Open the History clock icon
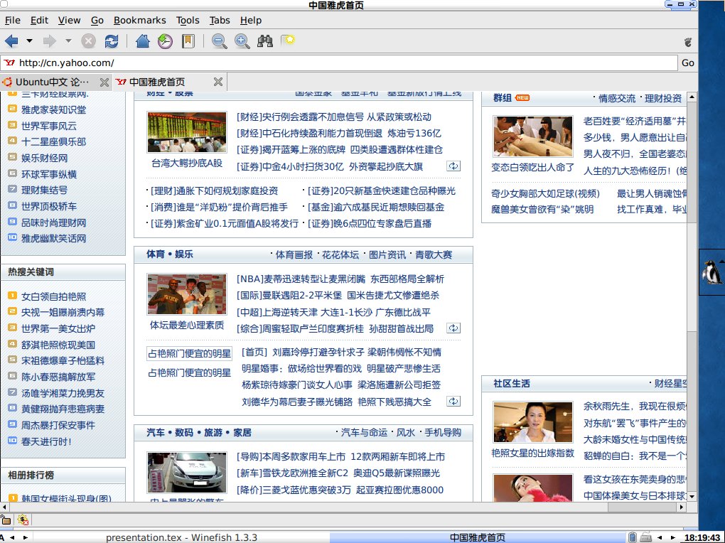 tap(165, 41)
